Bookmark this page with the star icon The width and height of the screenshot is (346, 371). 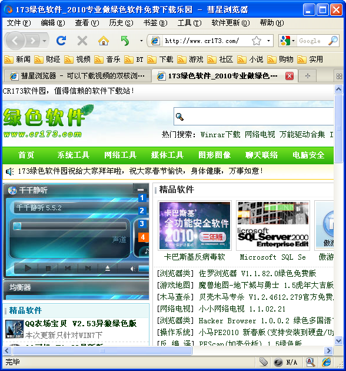[x=257, y=41]
